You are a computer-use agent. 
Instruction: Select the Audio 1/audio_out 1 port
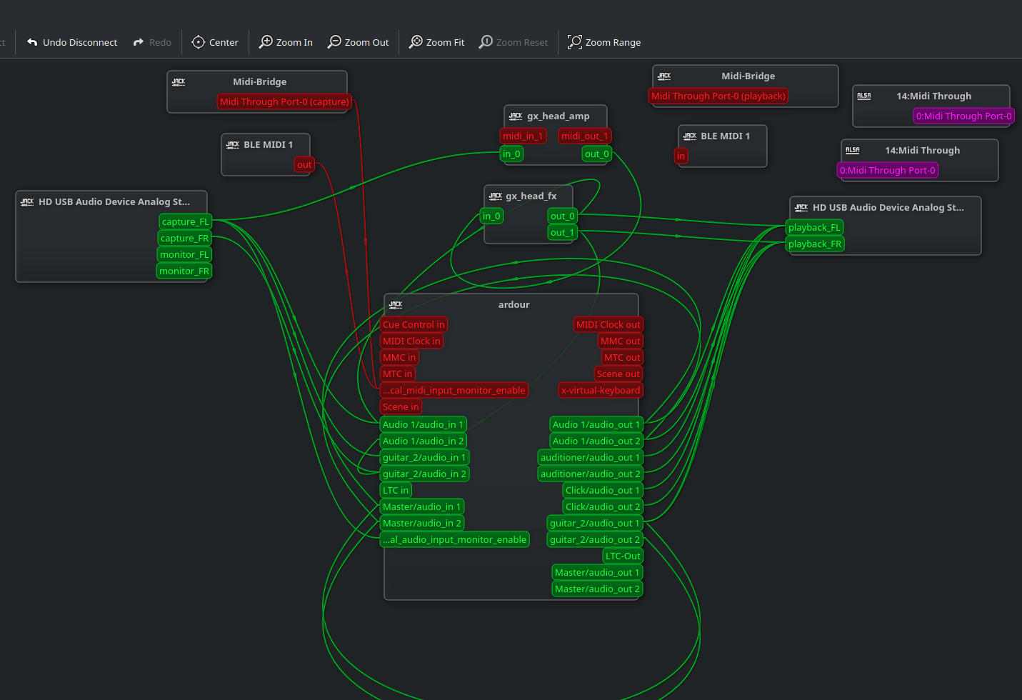click(x=596, y=424)
